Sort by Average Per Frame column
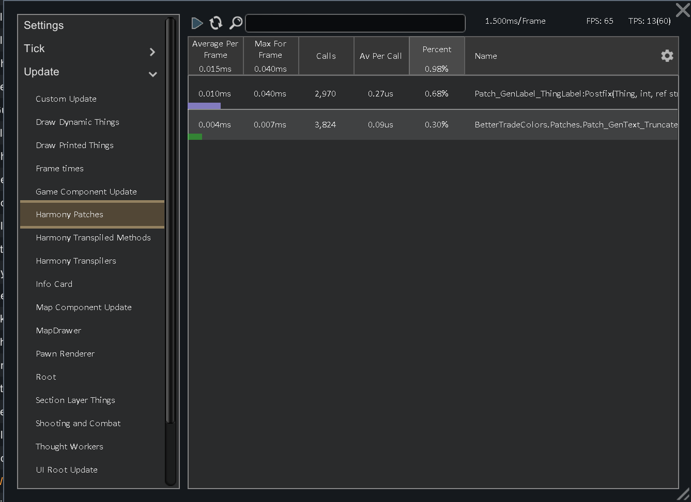 [216, 56]
